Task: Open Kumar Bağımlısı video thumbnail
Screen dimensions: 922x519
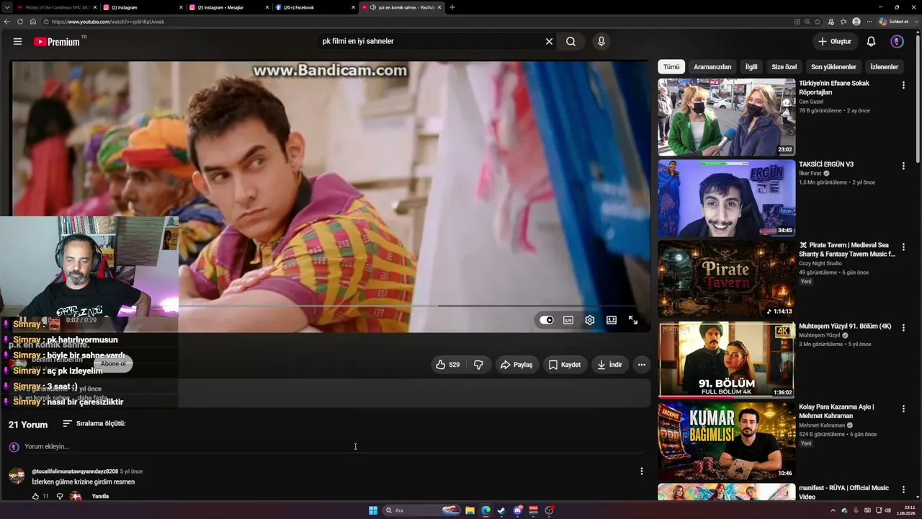Action: 726,441
